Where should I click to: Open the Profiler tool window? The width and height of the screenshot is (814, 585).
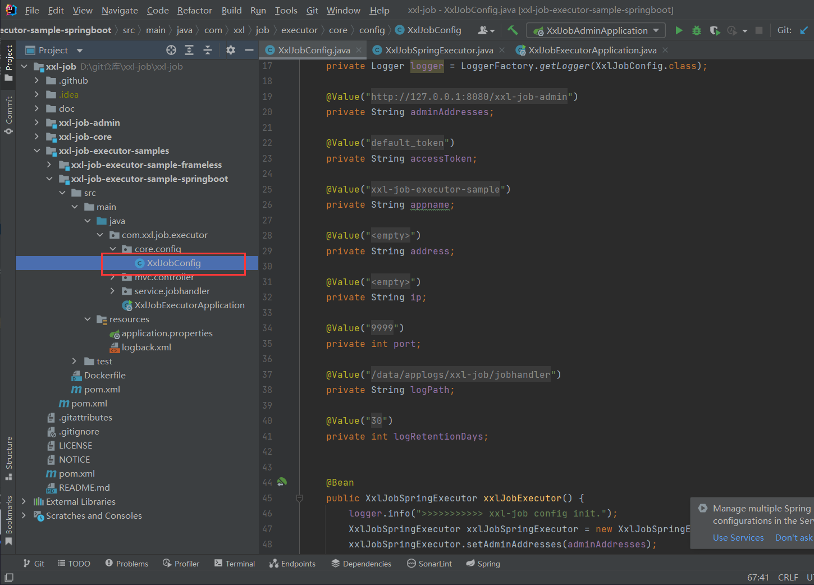pyautogui.click(x=181, y=563)
